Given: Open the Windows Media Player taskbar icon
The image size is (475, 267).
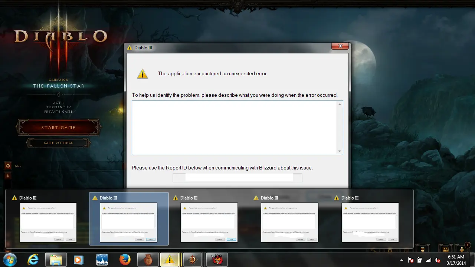Looking at the screenshot, I should click(x=79, y=260).
